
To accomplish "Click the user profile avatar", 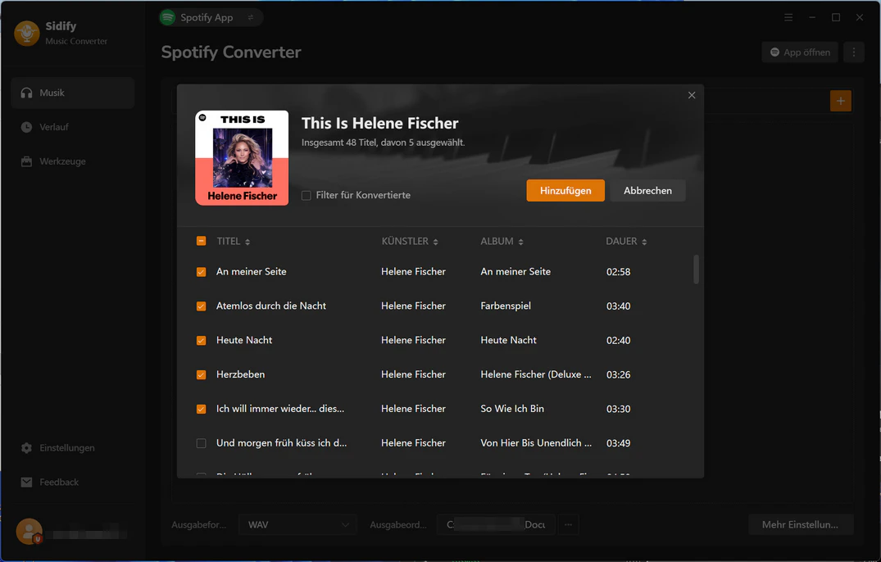I will 30,531.
